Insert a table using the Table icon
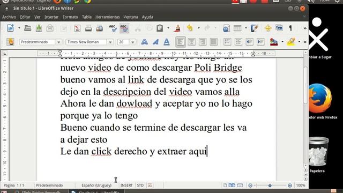The width and height of the screenshot is (343, 193). (x=237, y=28)
